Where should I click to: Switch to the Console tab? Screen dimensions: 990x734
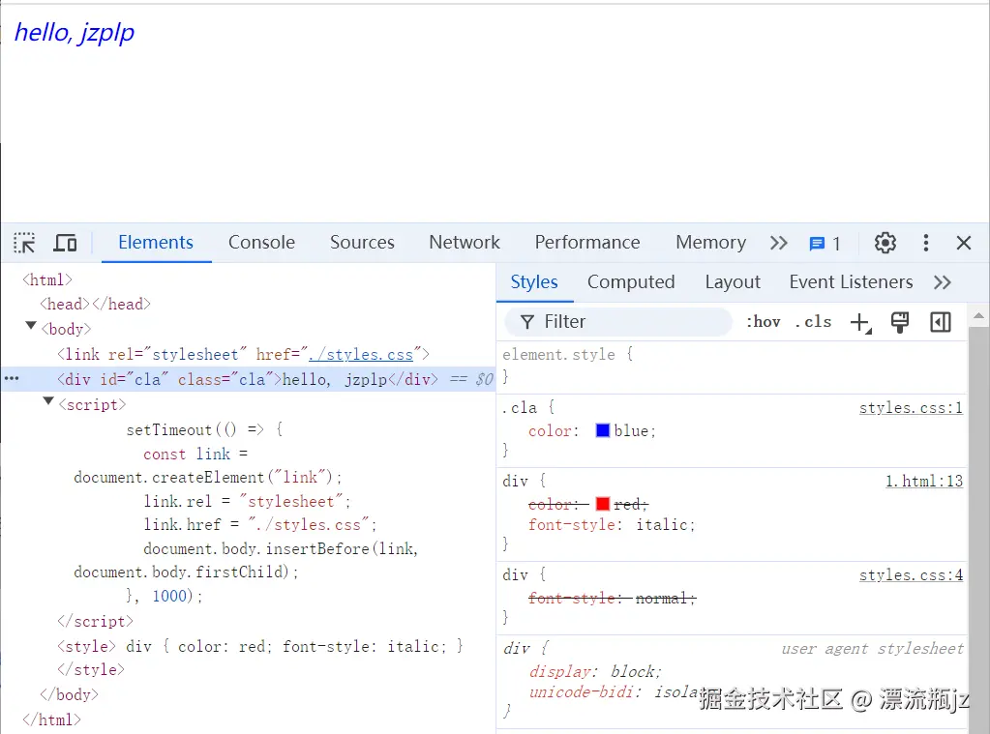point(260,243)
